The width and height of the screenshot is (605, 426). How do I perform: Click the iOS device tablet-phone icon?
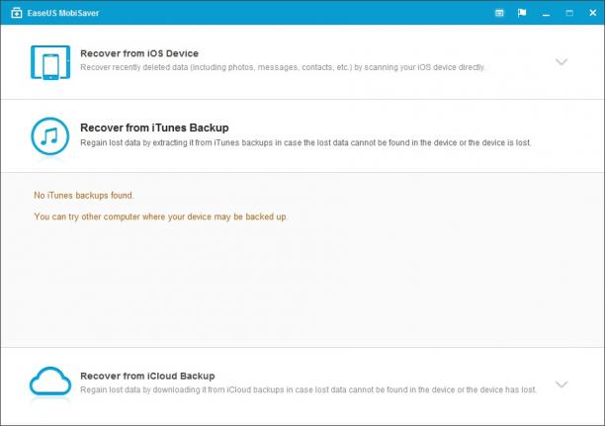coord(50,62)
